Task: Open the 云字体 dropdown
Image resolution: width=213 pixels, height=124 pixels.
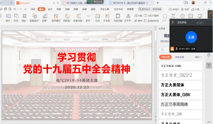Action: coord(163,29)
